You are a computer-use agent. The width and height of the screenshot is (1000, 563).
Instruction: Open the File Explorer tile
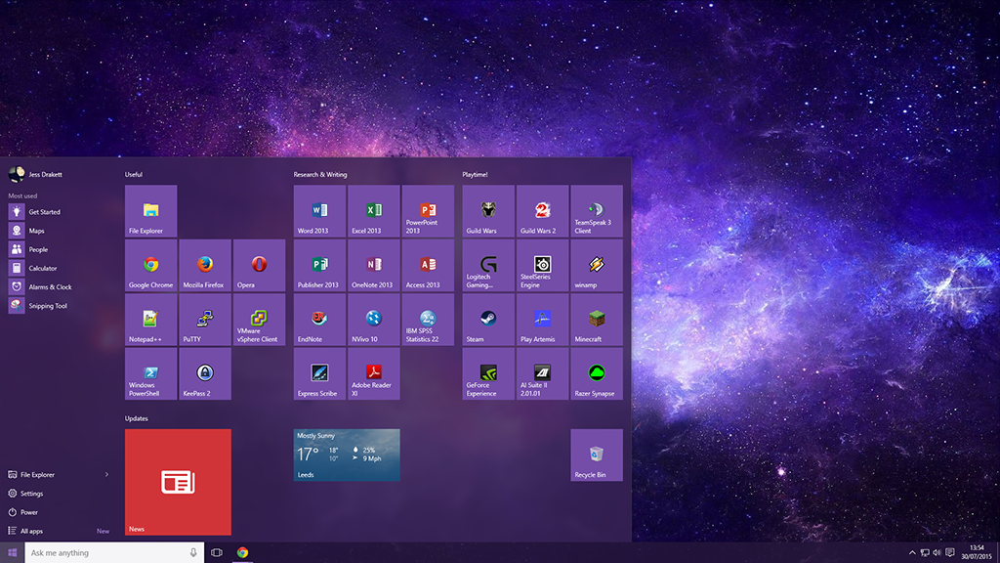151,211
